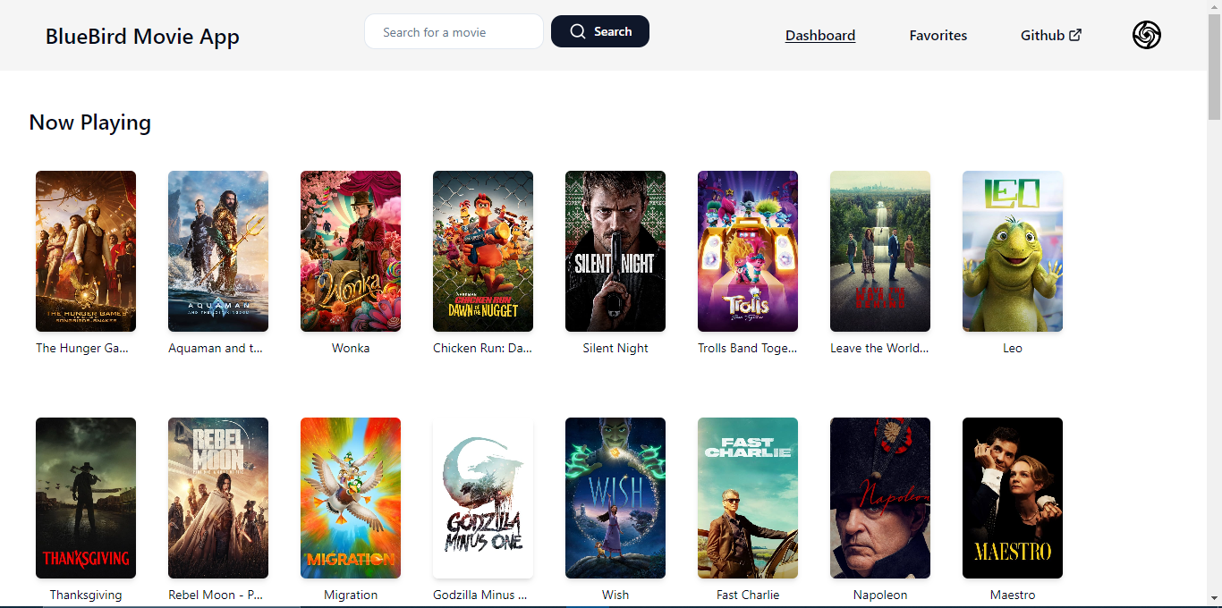Click the "Maestro" caption text

coord(1013,595)
